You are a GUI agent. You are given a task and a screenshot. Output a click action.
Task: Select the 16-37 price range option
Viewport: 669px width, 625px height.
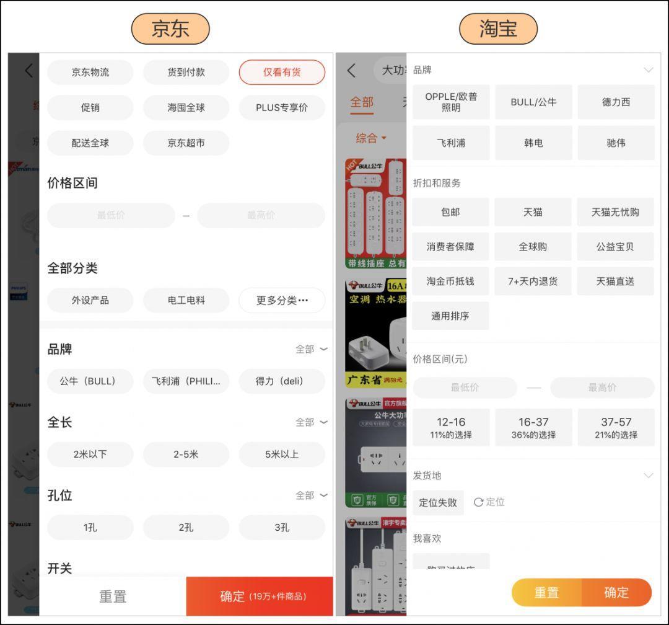(x=533, y=427)
